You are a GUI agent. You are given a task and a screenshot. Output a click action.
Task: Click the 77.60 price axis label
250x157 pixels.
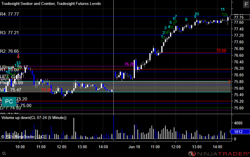click(x=239, y=22)
